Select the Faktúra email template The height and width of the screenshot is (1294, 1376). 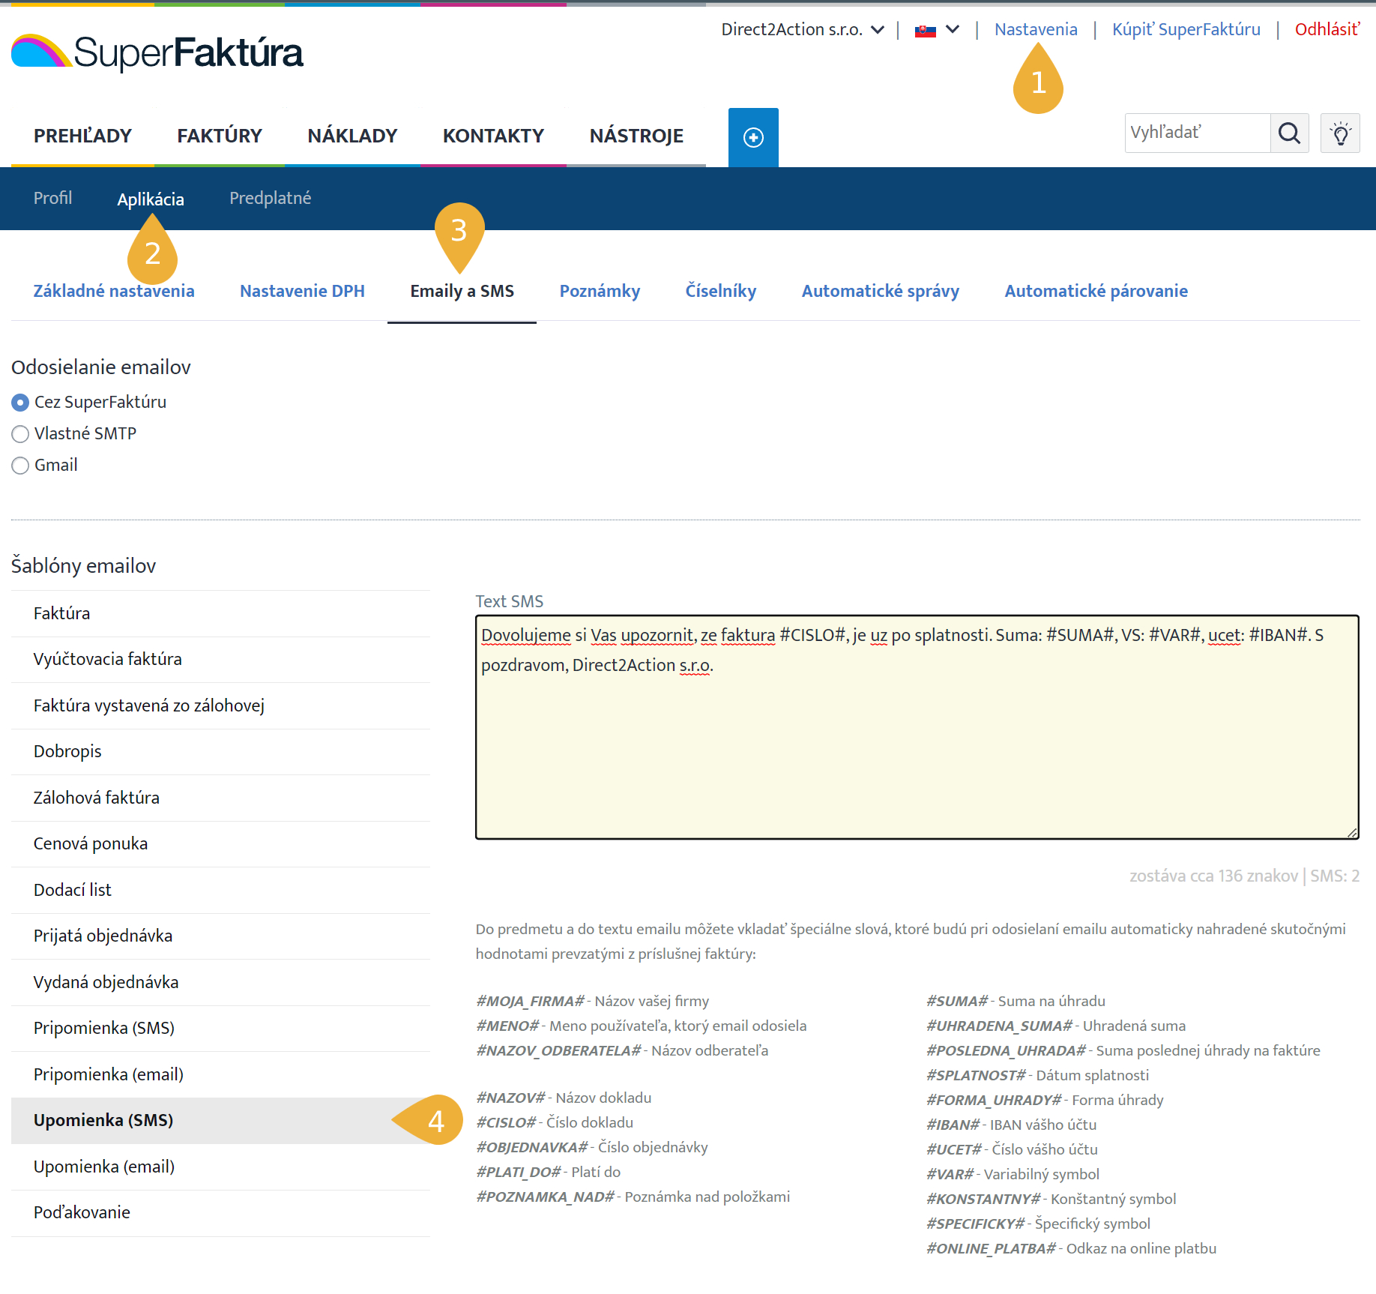221,614
